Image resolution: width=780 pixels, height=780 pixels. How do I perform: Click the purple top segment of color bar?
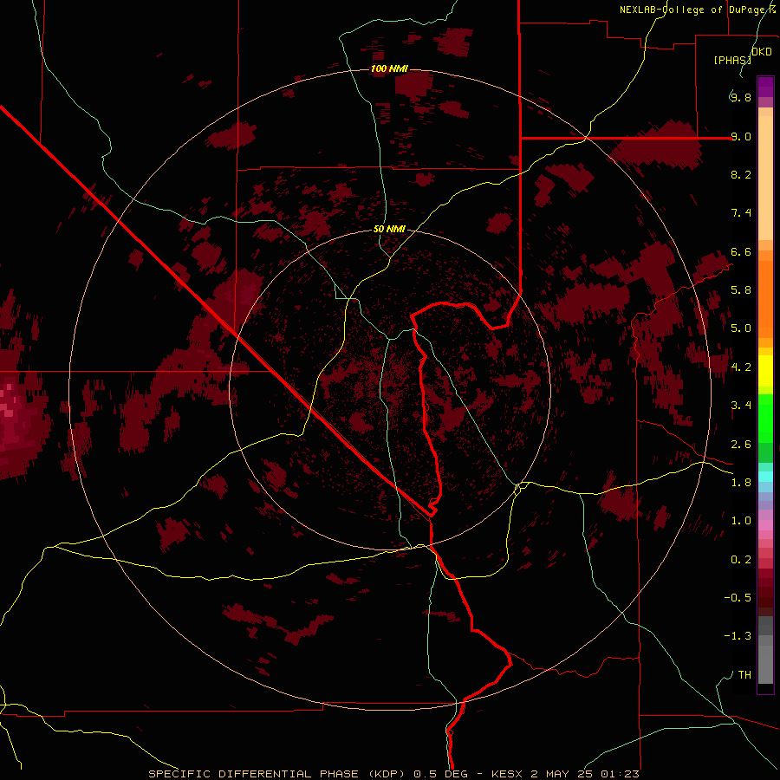click(765, 87)
